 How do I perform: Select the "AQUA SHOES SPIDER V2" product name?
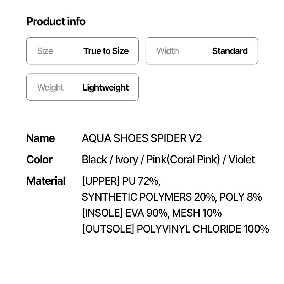coord(142,138)
